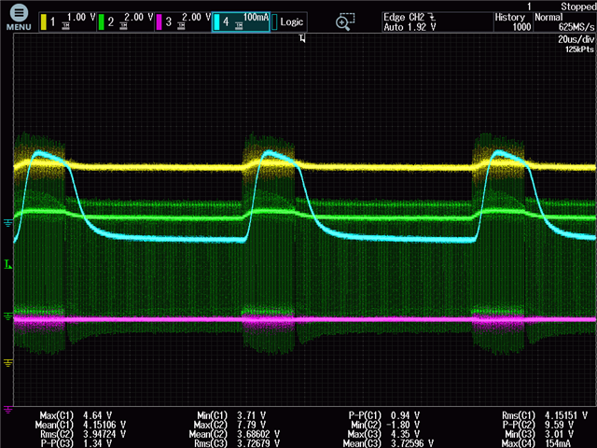Click the 20us/div time scale
Screen dimensions: 597x448
(576, 39)
